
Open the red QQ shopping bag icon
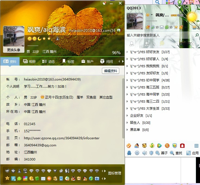(x=182, y=146)
